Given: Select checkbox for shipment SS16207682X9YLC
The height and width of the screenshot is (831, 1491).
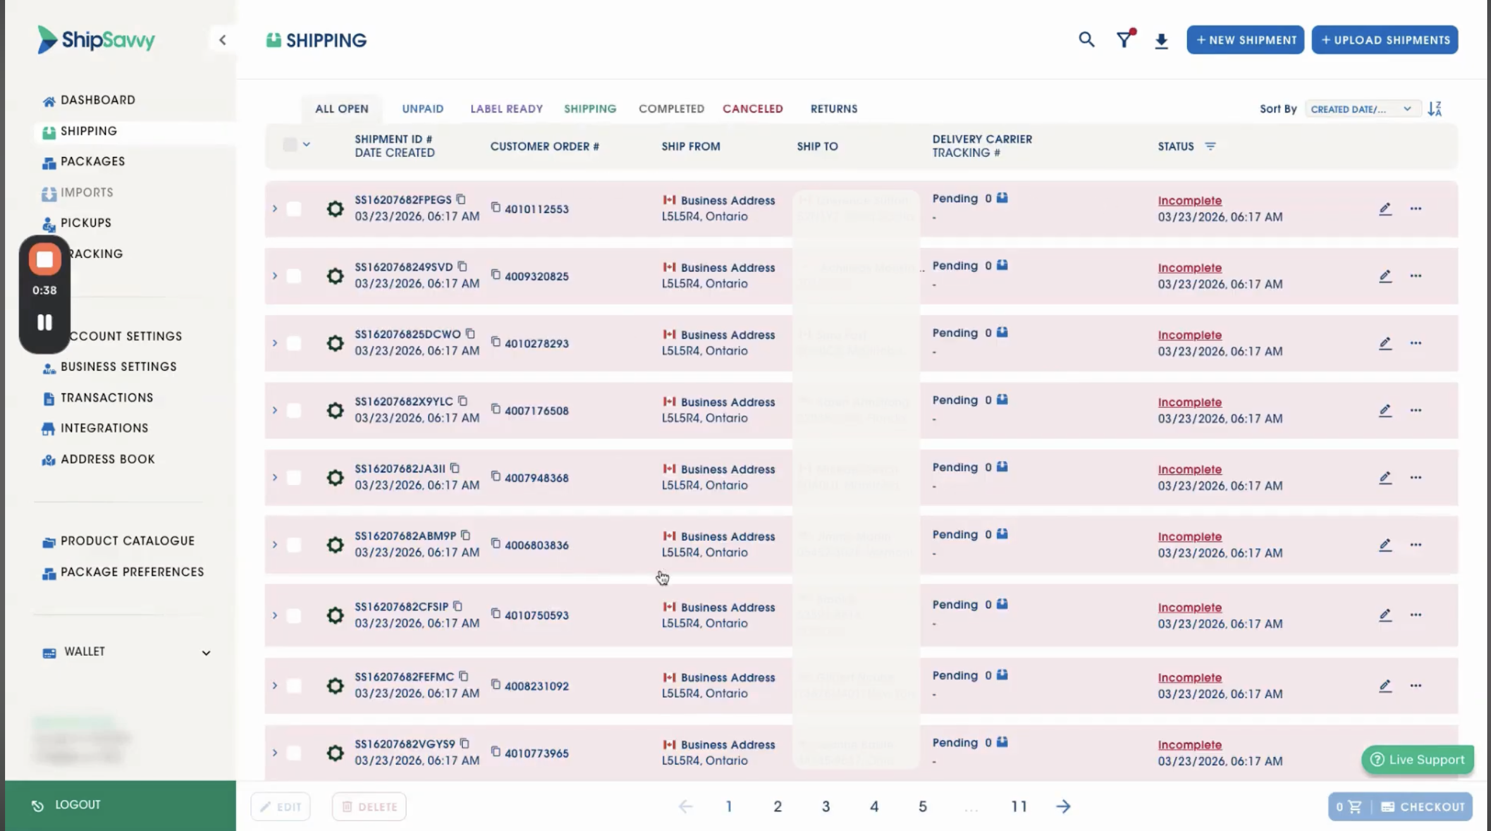Looking at the screenshot, I should [294, 410].
